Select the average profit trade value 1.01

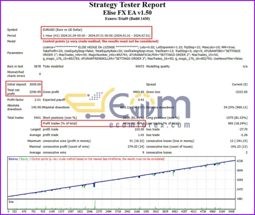[141, 135]
